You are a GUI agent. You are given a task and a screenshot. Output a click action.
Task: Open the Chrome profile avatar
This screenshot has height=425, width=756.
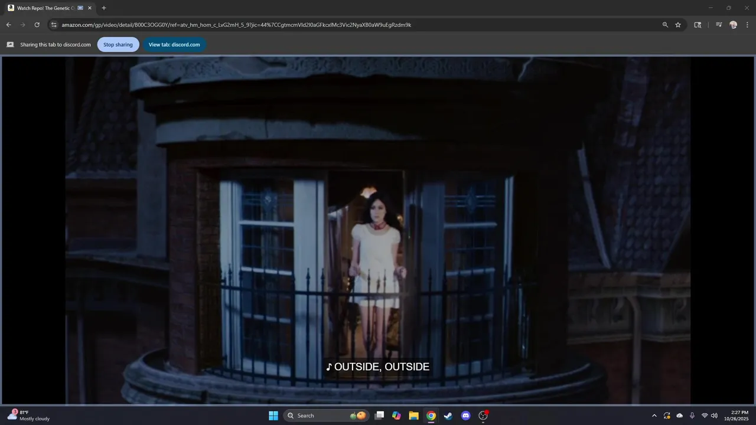[733, 25]
